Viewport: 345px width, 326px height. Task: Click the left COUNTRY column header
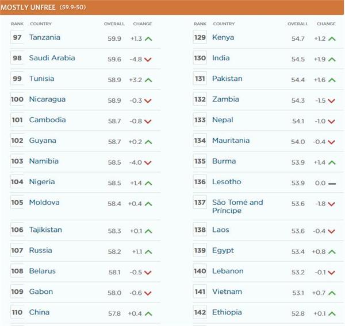pyautogui.click(x=41, y=24)
